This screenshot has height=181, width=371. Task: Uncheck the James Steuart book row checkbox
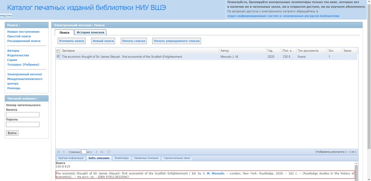click(58, 56)
